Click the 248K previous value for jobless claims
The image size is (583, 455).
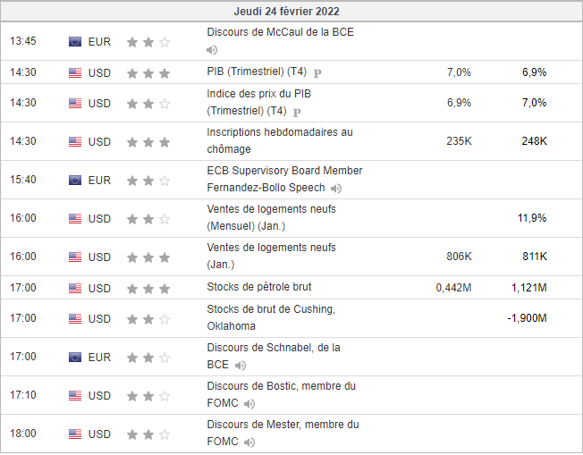pyautogui.click(x=535, y=141)
